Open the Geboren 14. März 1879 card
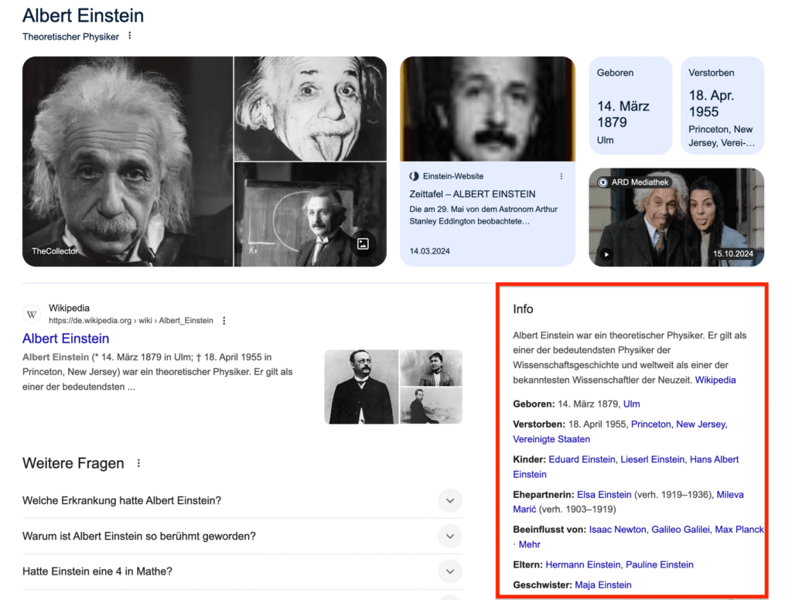This screenshot has height=600, width=792. click(x=630, y=105)
